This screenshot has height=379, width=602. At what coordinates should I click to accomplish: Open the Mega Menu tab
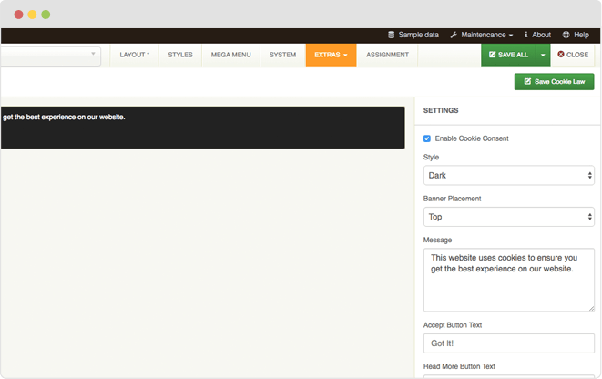click(231, 55)
